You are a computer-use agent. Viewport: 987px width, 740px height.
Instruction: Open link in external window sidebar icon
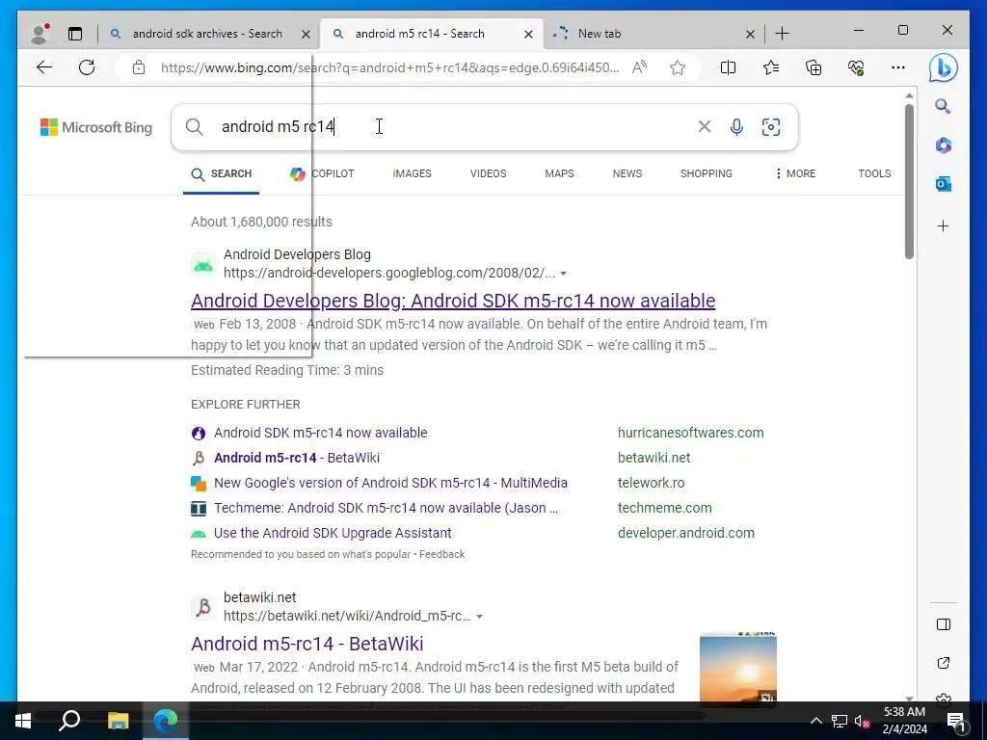click(x=943, y=663)
